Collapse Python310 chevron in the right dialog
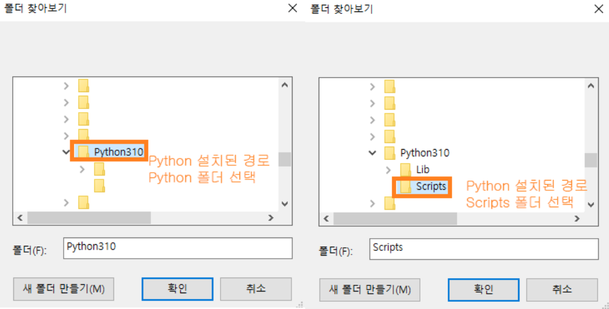The height and width of the screenshot is (309, 609). pyautogui.click(x=372, y=153)
